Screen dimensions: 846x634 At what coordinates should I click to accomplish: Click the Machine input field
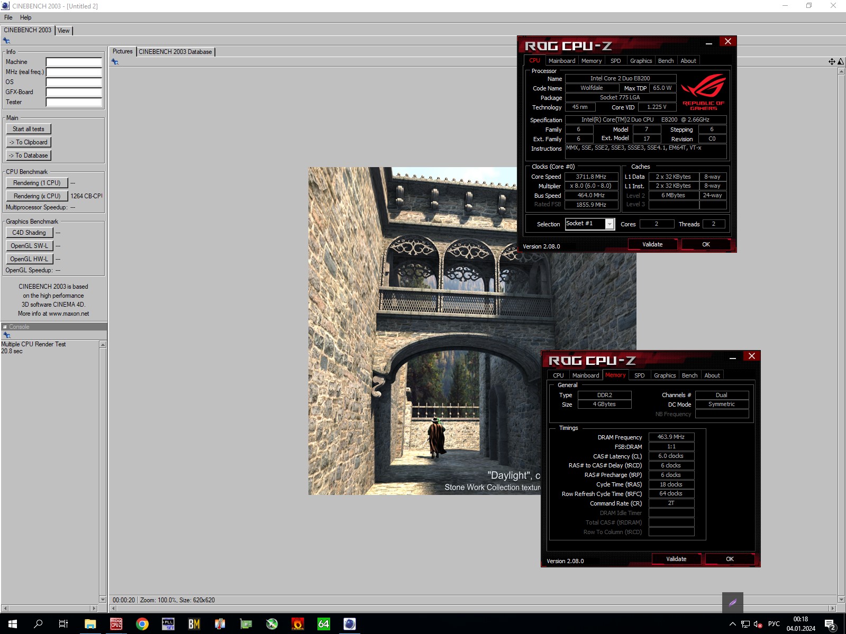pos(74,62)
